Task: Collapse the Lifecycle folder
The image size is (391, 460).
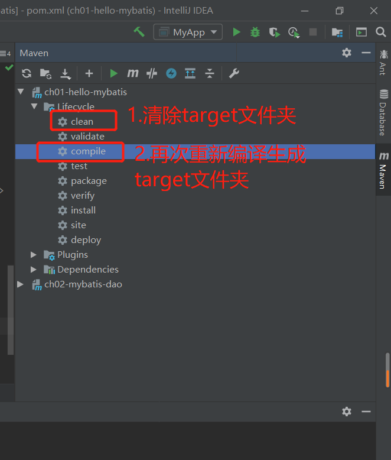Action: pos(34,106)
